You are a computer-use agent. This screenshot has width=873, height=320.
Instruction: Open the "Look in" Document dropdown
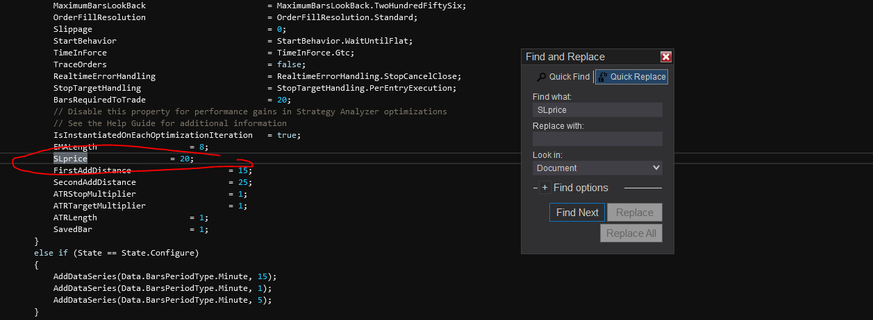(x=597, y=168)
